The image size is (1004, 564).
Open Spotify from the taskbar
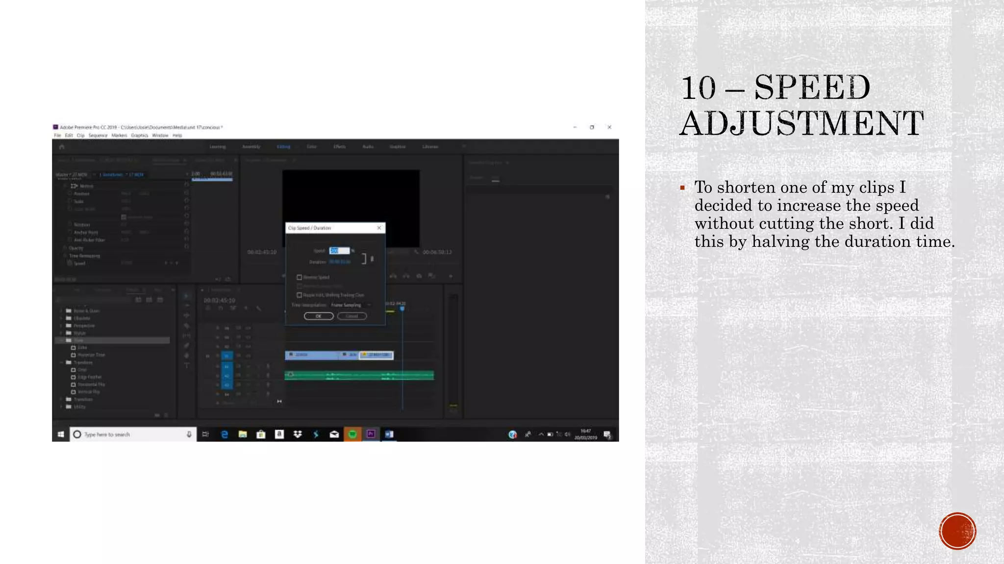pos(352,434)
